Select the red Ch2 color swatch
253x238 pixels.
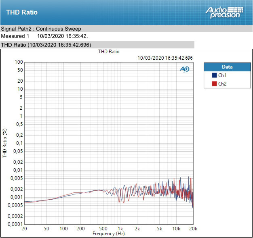pos(214,84)
